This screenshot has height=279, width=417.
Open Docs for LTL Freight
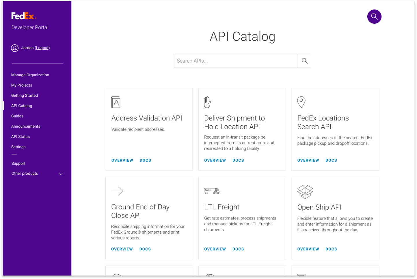coord(238,249)
